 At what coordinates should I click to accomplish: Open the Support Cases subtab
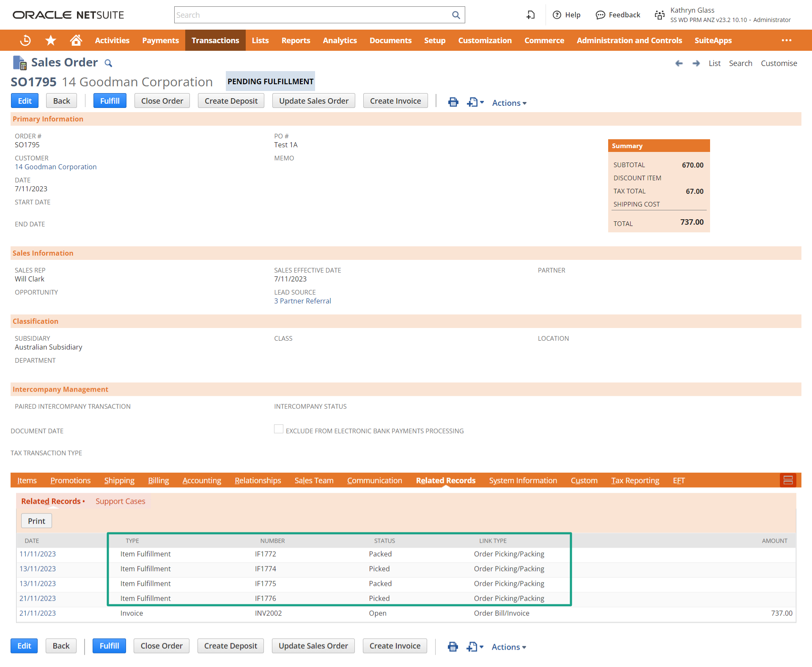coord(121,501)
